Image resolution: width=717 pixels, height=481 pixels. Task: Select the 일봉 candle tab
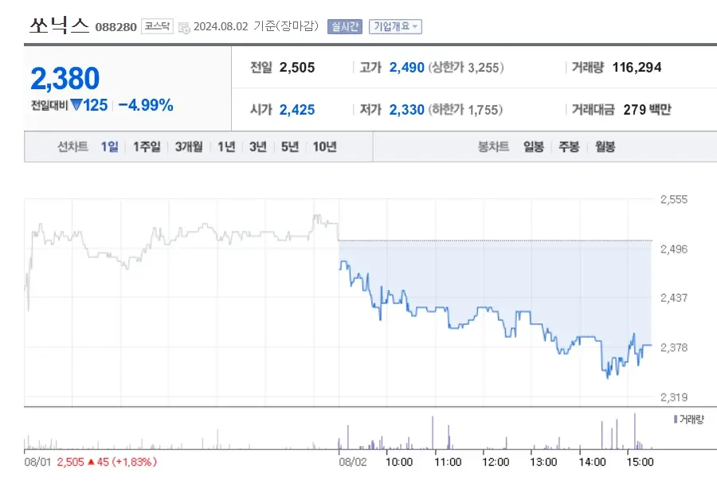(533, 147)
